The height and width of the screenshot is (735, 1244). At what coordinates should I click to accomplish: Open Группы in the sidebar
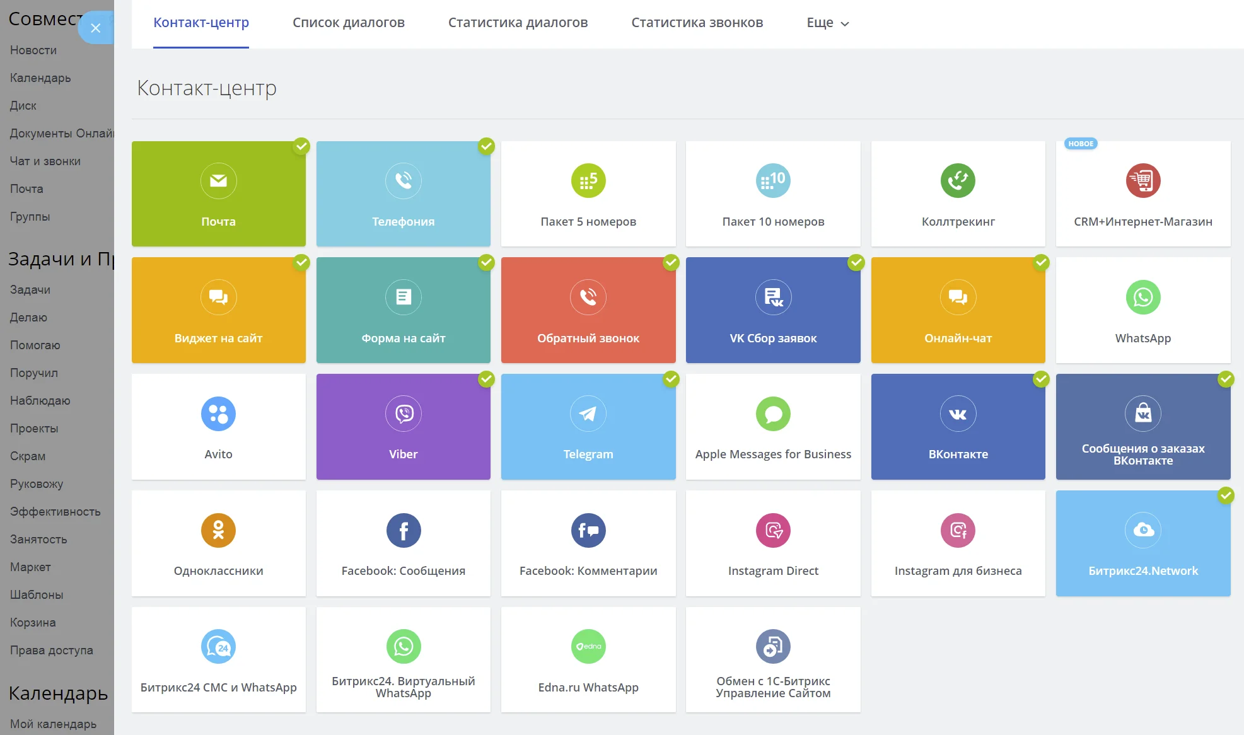point(30,217)
